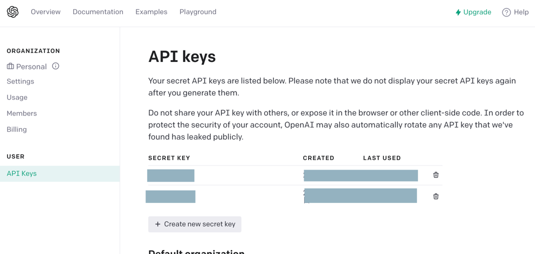This screenshot has height=254, width=535.
Task: Click Create new secret key button
Action: tap(195, 224)
